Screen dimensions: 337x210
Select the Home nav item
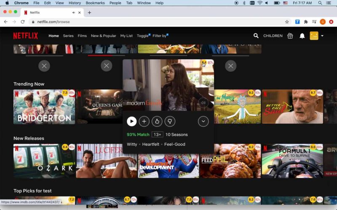tap(53, 36)
